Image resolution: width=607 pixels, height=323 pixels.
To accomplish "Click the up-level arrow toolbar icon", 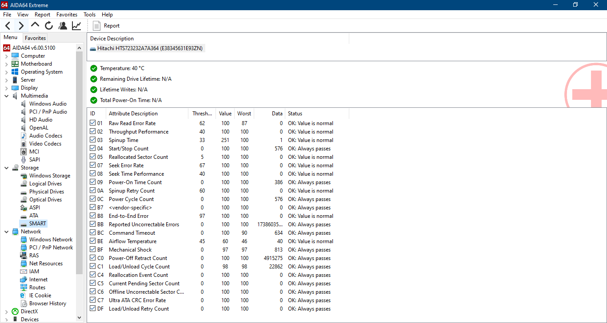I will pyautogui.click(x=35, y=25).
